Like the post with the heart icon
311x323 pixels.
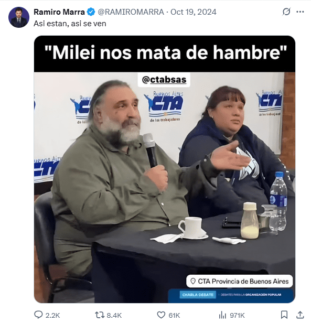[x=161, y=315]
